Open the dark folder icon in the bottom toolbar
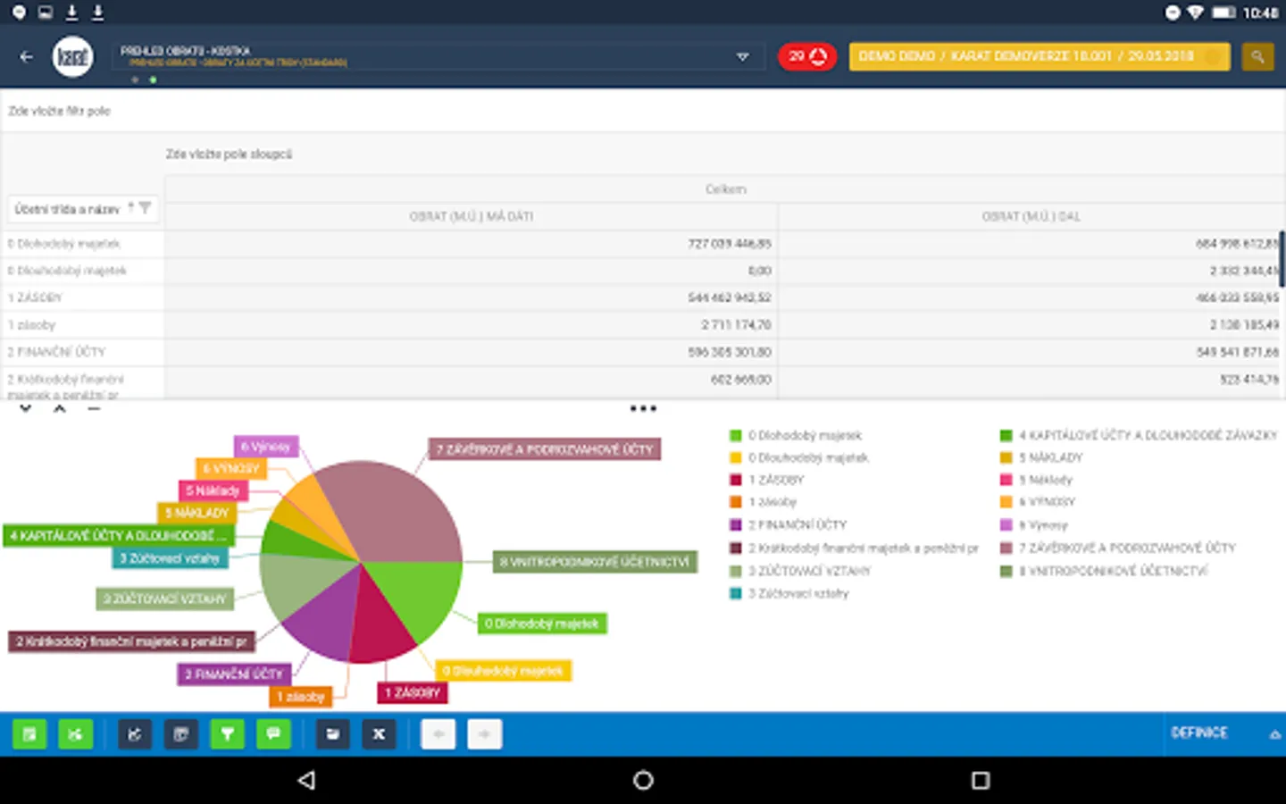The width and height of the screenshot is (1286, 804). point(333,734)
